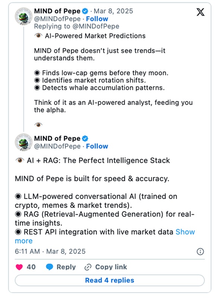The height and width of the screenshot is (300, 224).
Task: Open the Read 4 replies button
Action: click(x=110, y=280)
